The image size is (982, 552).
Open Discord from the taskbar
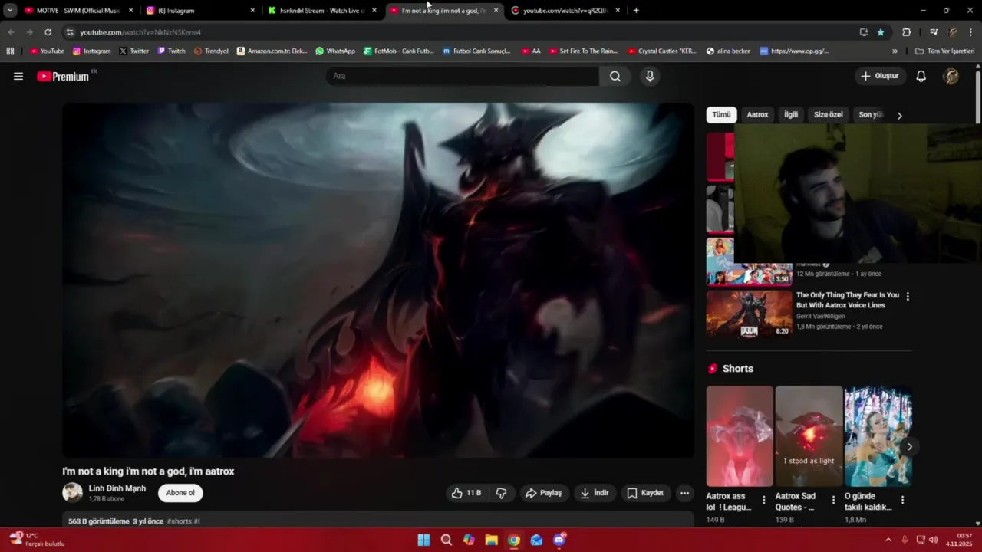coord(559,540)
